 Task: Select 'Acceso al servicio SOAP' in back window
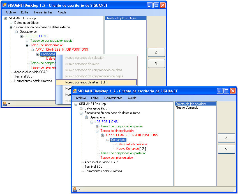tap(31, 72)
